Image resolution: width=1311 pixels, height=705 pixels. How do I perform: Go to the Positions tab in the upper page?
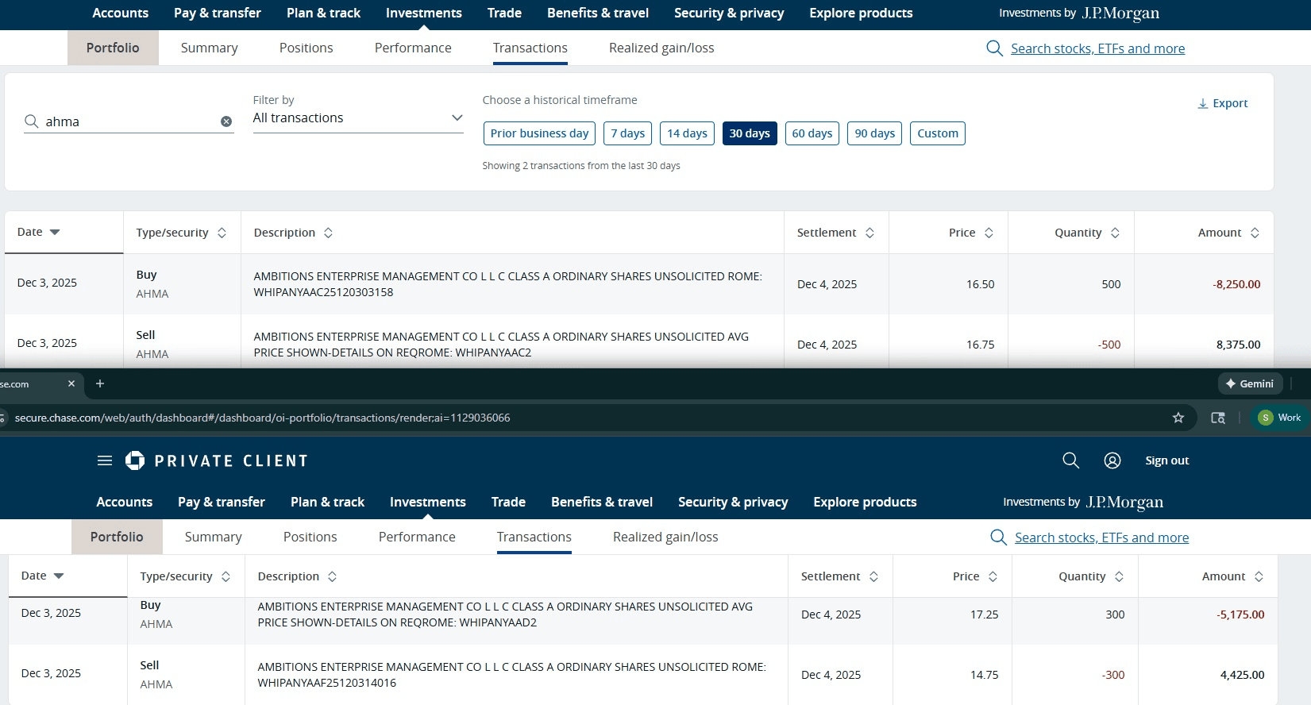307,48
